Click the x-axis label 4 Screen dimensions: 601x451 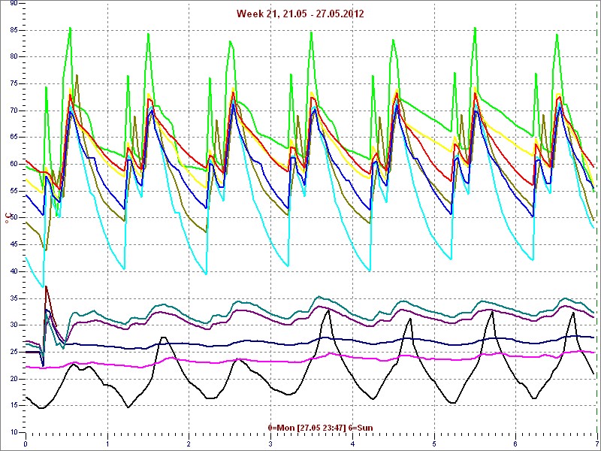(352, 444)
